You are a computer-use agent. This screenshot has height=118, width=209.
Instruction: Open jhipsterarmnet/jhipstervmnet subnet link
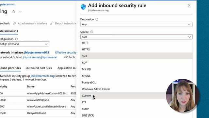pyautogui.click(x=40, y=57)
